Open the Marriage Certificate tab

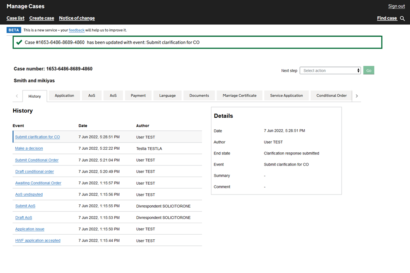click(x=239, y=96)
